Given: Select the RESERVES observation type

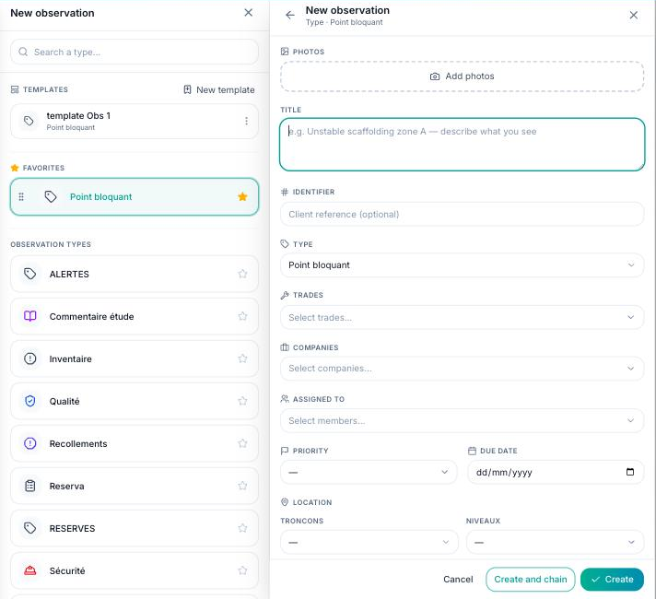Looking at the screenshot, I should pyautogui.click(x=135, y=528).
